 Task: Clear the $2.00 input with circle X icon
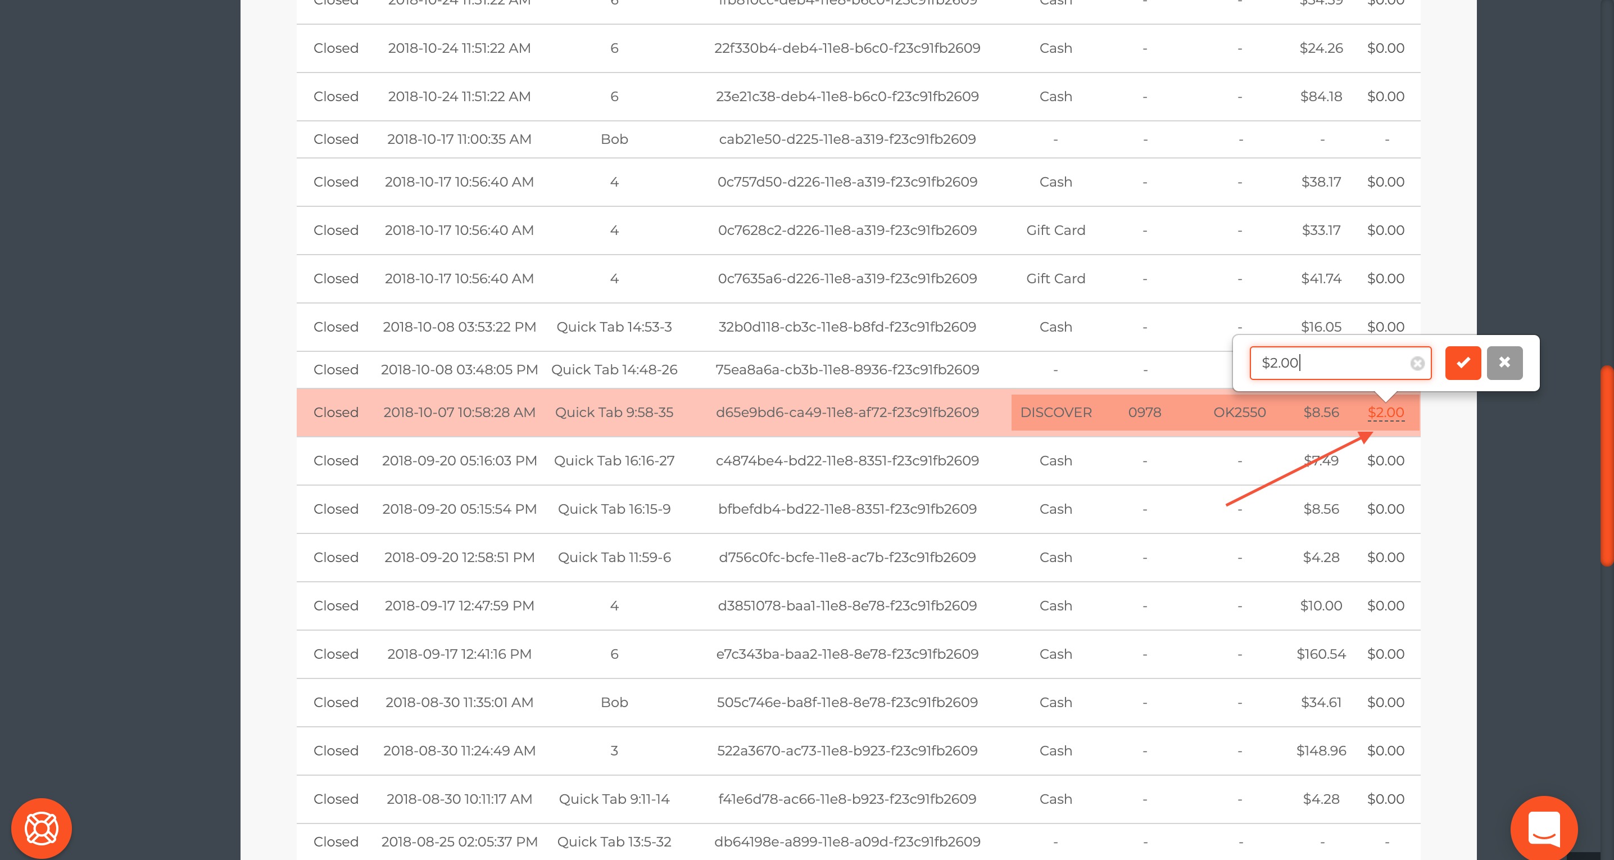coord(1417,364)
